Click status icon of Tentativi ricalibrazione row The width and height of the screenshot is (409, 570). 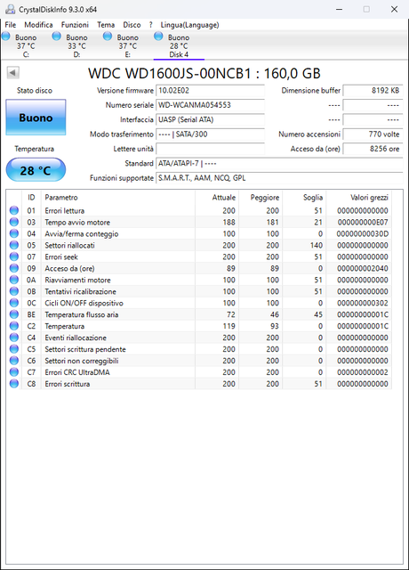point(14,291)
